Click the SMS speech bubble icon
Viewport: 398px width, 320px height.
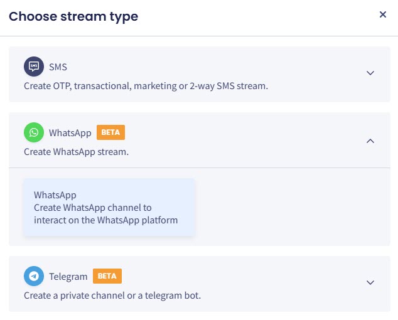point(34,67)
